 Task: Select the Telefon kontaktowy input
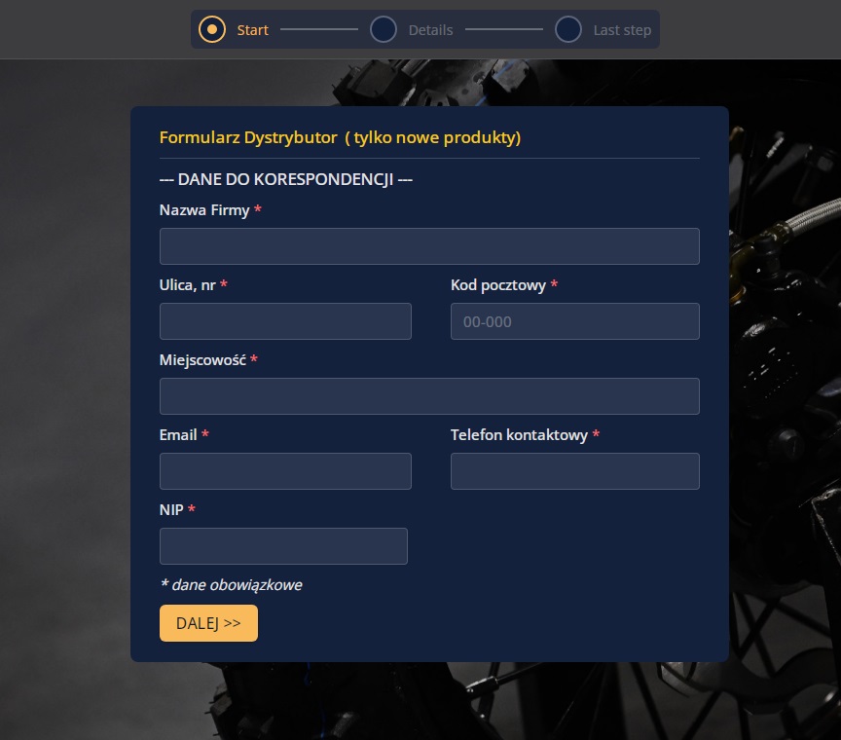575,471
